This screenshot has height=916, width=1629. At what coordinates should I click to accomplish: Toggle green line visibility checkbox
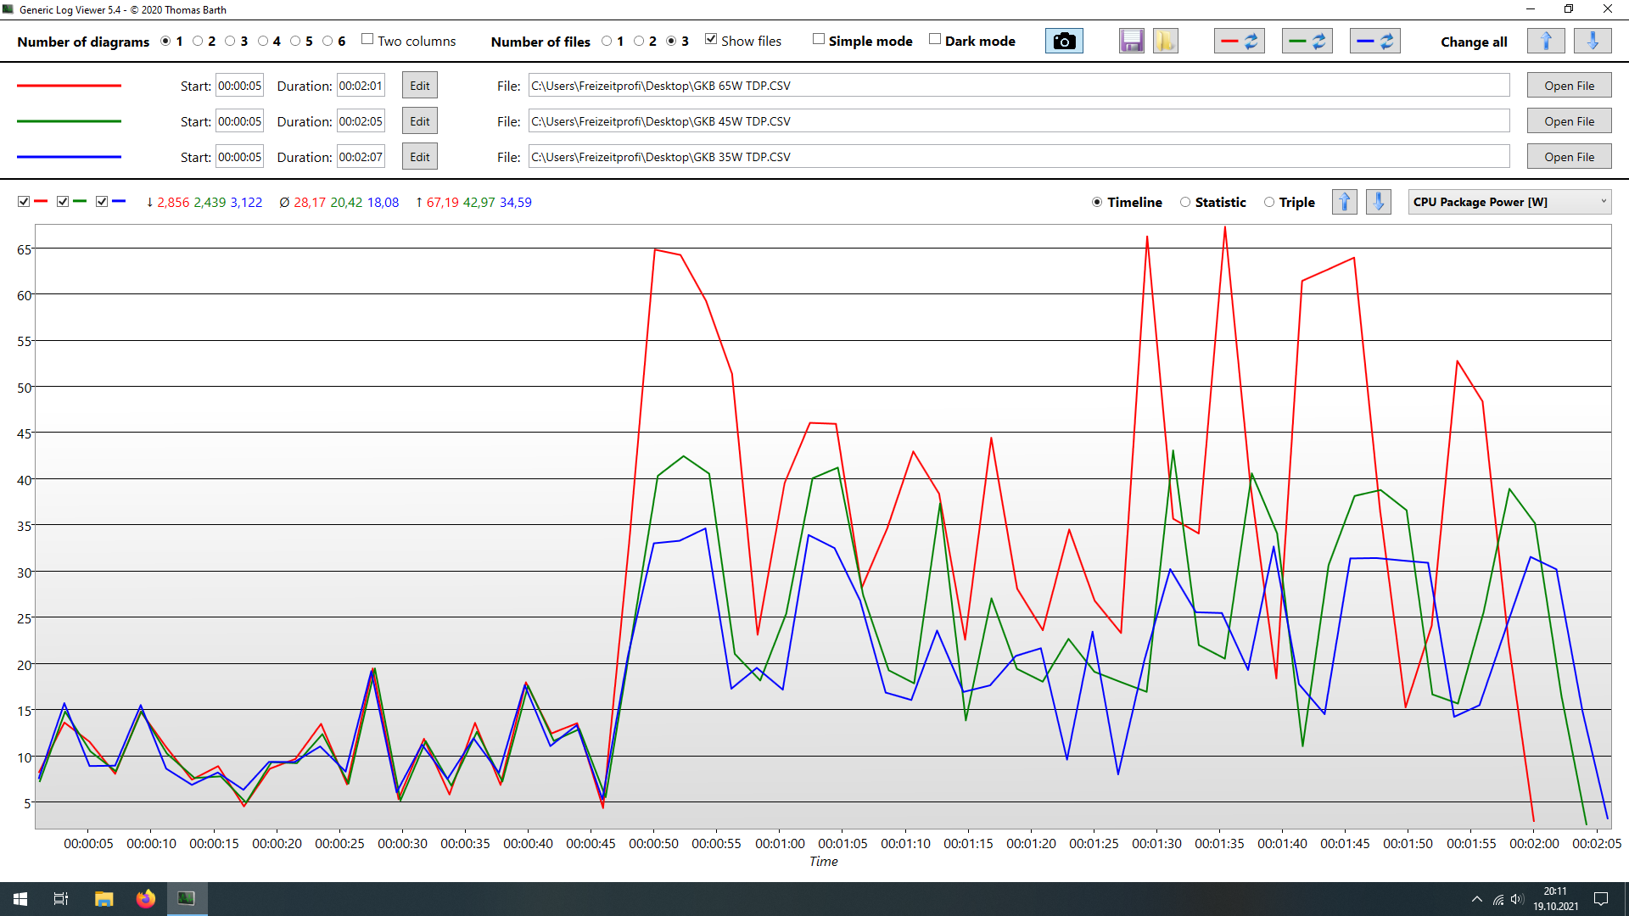(63, 202)
